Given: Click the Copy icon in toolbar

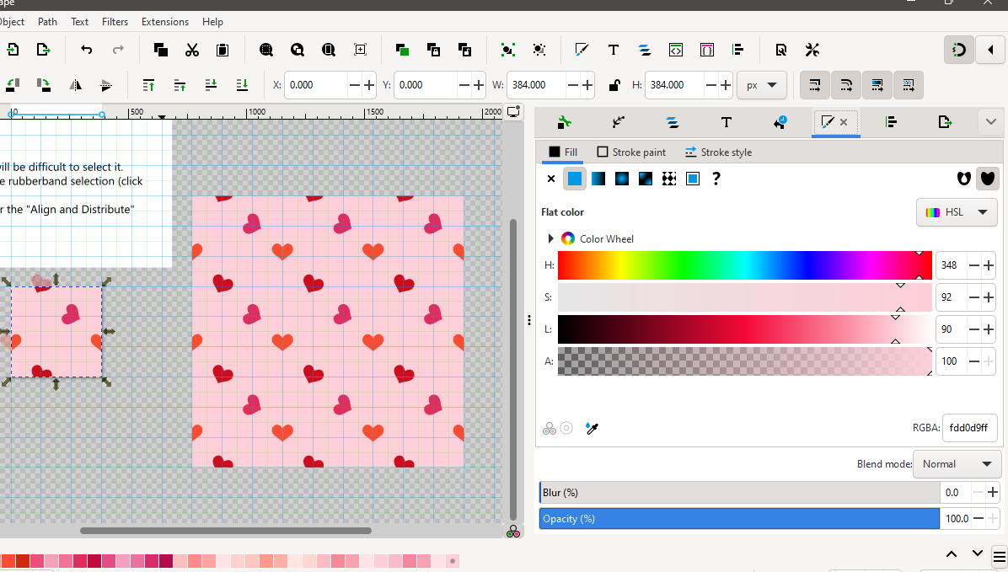Looking at the screenshot, I should (161, 50).
